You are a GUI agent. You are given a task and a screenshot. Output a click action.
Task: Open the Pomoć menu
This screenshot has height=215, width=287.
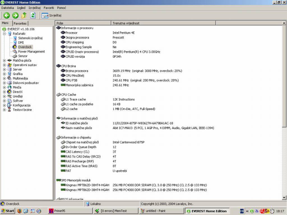[61, 8]
